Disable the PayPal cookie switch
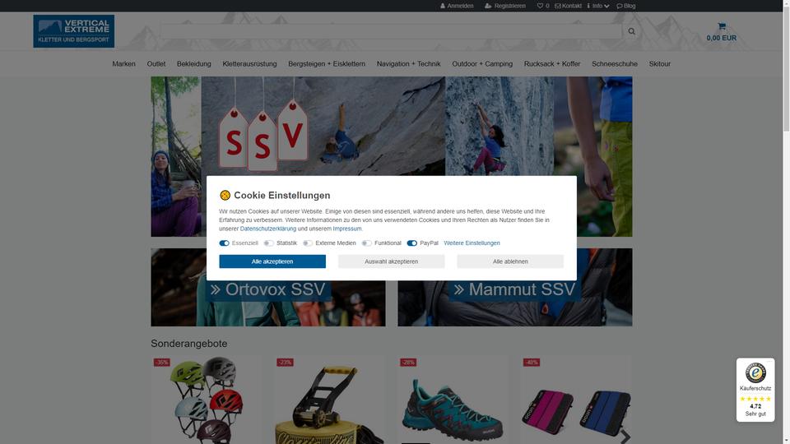Screen dimensions: 790x444 412,243
